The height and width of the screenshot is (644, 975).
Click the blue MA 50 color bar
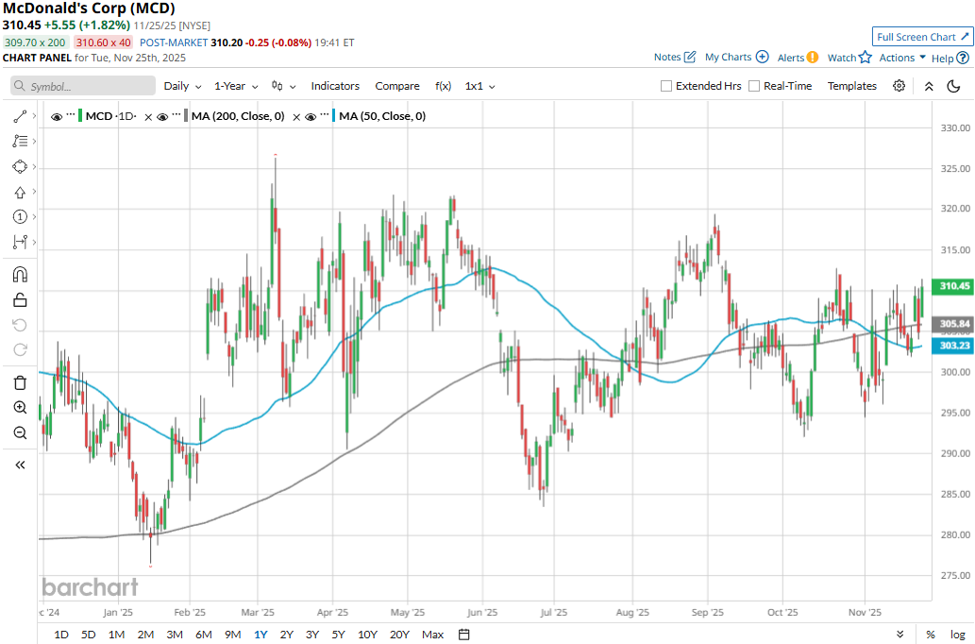334,116
